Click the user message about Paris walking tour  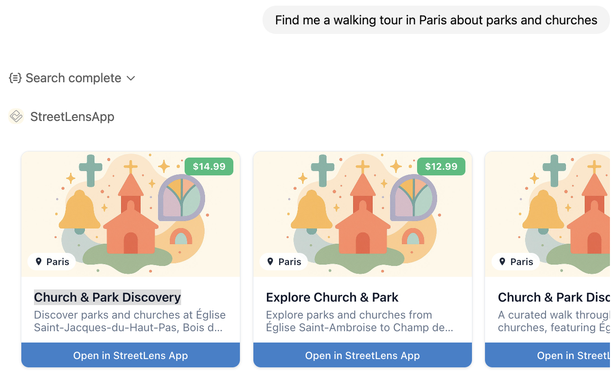point(436,20)
